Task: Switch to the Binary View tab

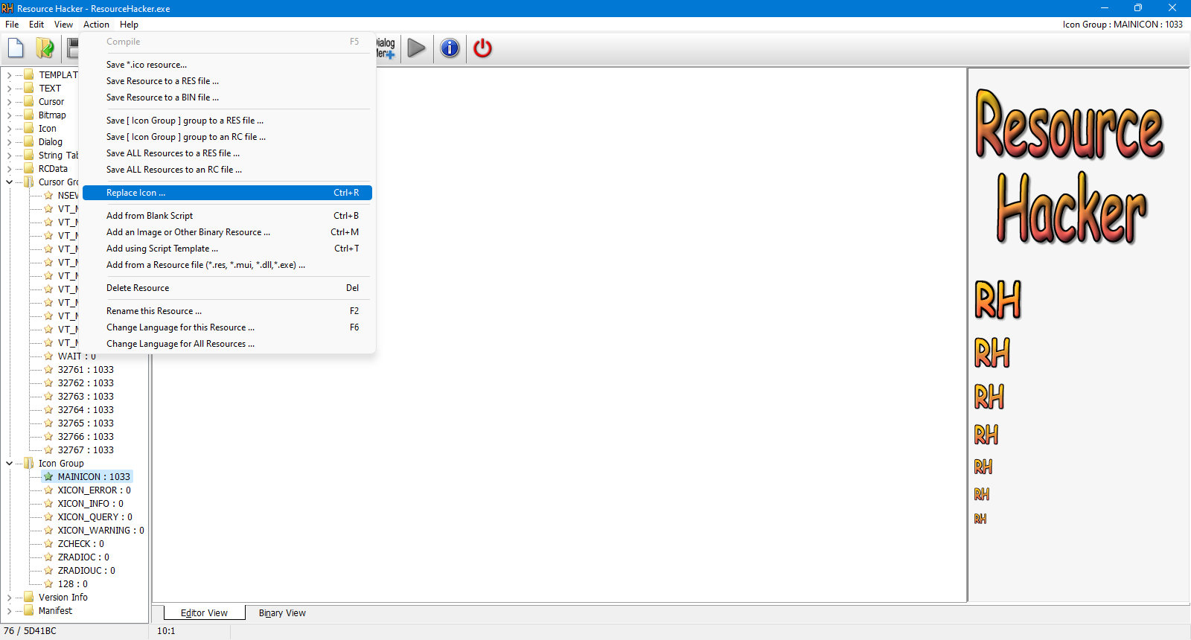Action: (x=282, y=613)
